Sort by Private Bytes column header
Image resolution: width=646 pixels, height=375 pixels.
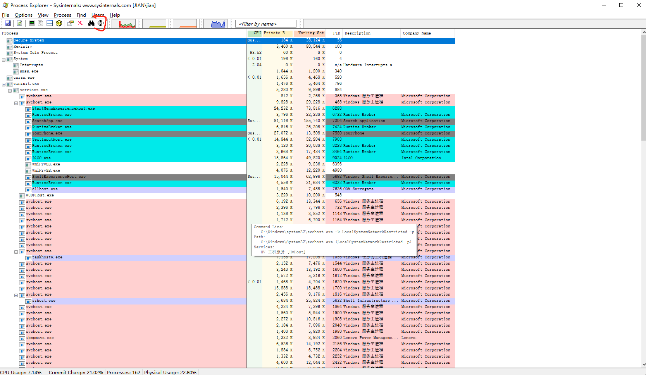(x=278, y=33)
